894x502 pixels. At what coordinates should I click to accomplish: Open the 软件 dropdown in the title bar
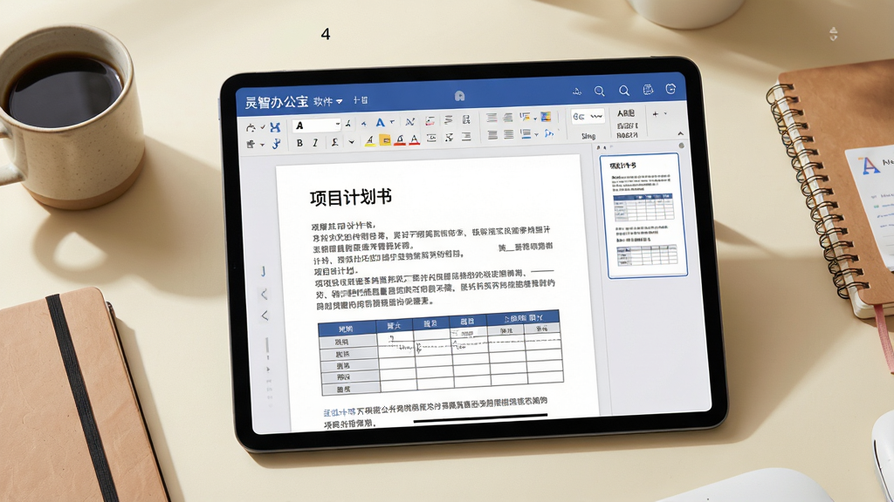[x=328, y=101]
